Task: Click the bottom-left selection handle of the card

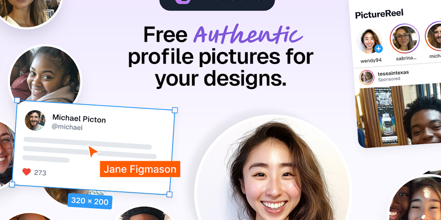Action: click(x=12, y=184)
